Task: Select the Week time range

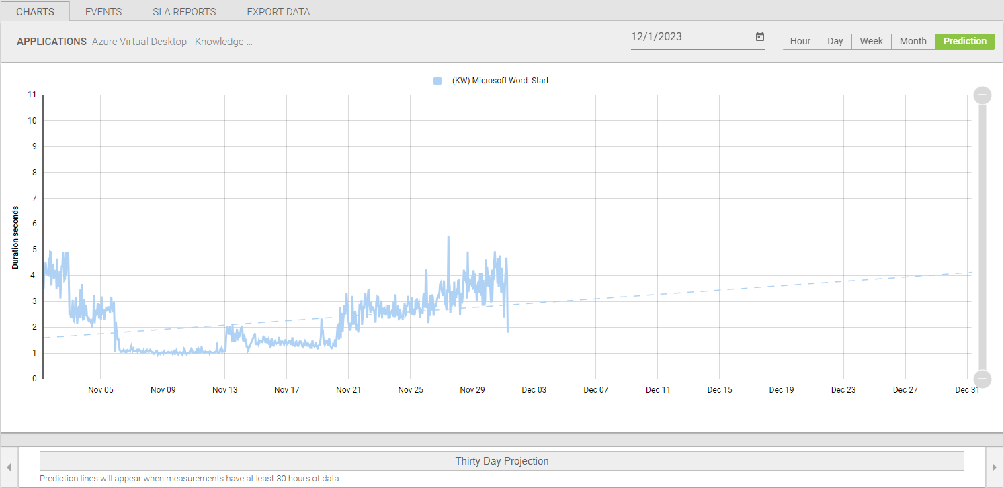Action: point(871,41)
